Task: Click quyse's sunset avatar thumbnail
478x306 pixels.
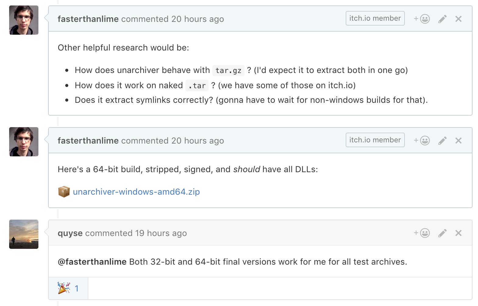Action: [x=24, y=234]
